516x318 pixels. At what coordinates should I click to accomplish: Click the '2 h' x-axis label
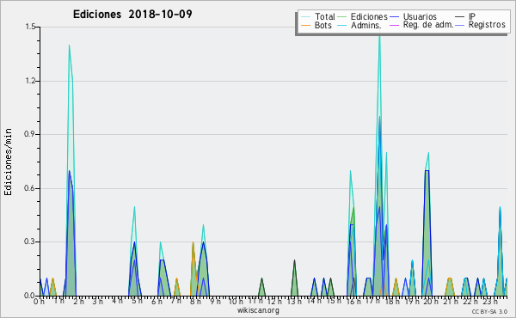tap(78, 302)
